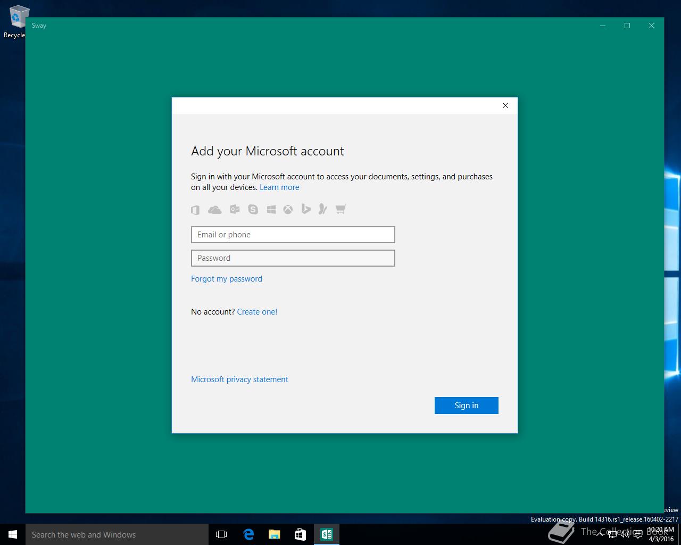Image resolution: width=681 pixels, height=545 pixels.
Task: Open the Learn more link
Action: [x=279, y=187]
